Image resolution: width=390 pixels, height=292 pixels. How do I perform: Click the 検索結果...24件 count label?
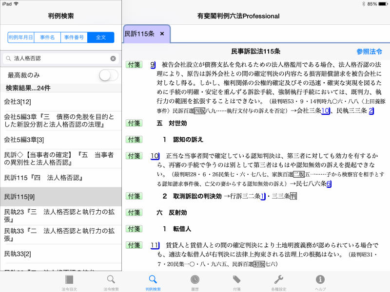click(x=28, y=88)
